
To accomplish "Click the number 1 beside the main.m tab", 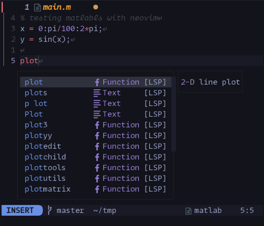I will pos(27,7).
